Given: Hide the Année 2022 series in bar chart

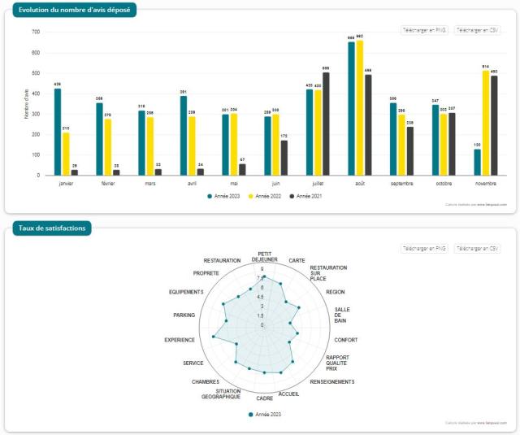Looking at the screenshot, I should point(267,197).
